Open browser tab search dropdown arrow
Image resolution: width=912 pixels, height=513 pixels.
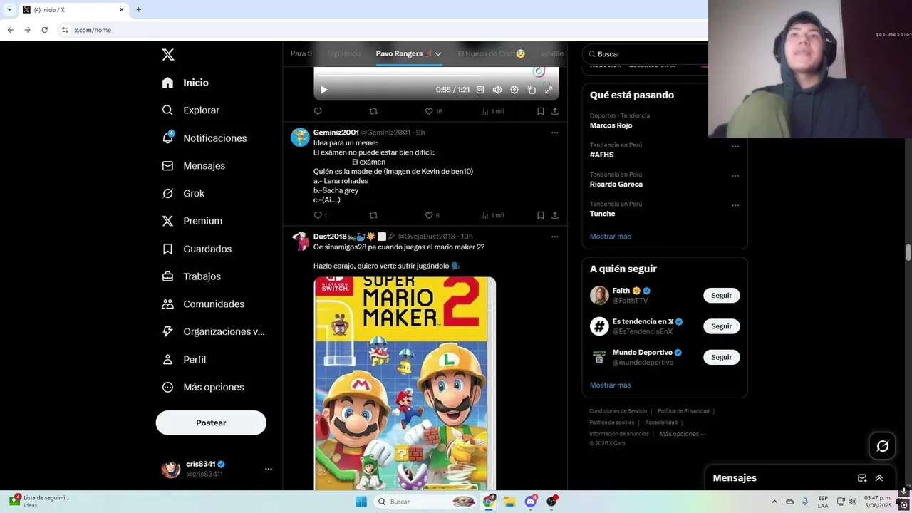coord(9,9)
